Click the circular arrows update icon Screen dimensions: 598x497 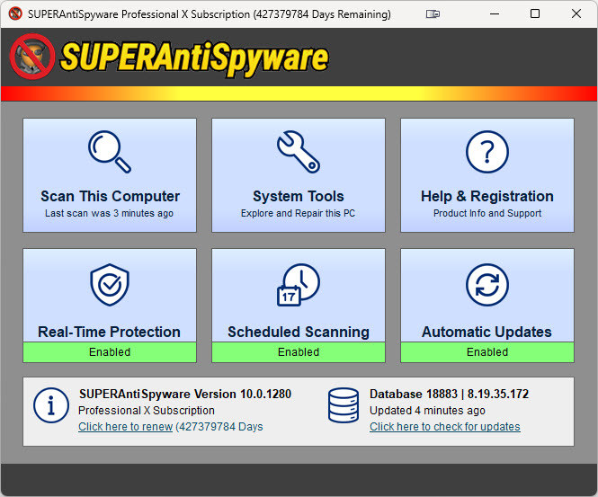[486, 286]
